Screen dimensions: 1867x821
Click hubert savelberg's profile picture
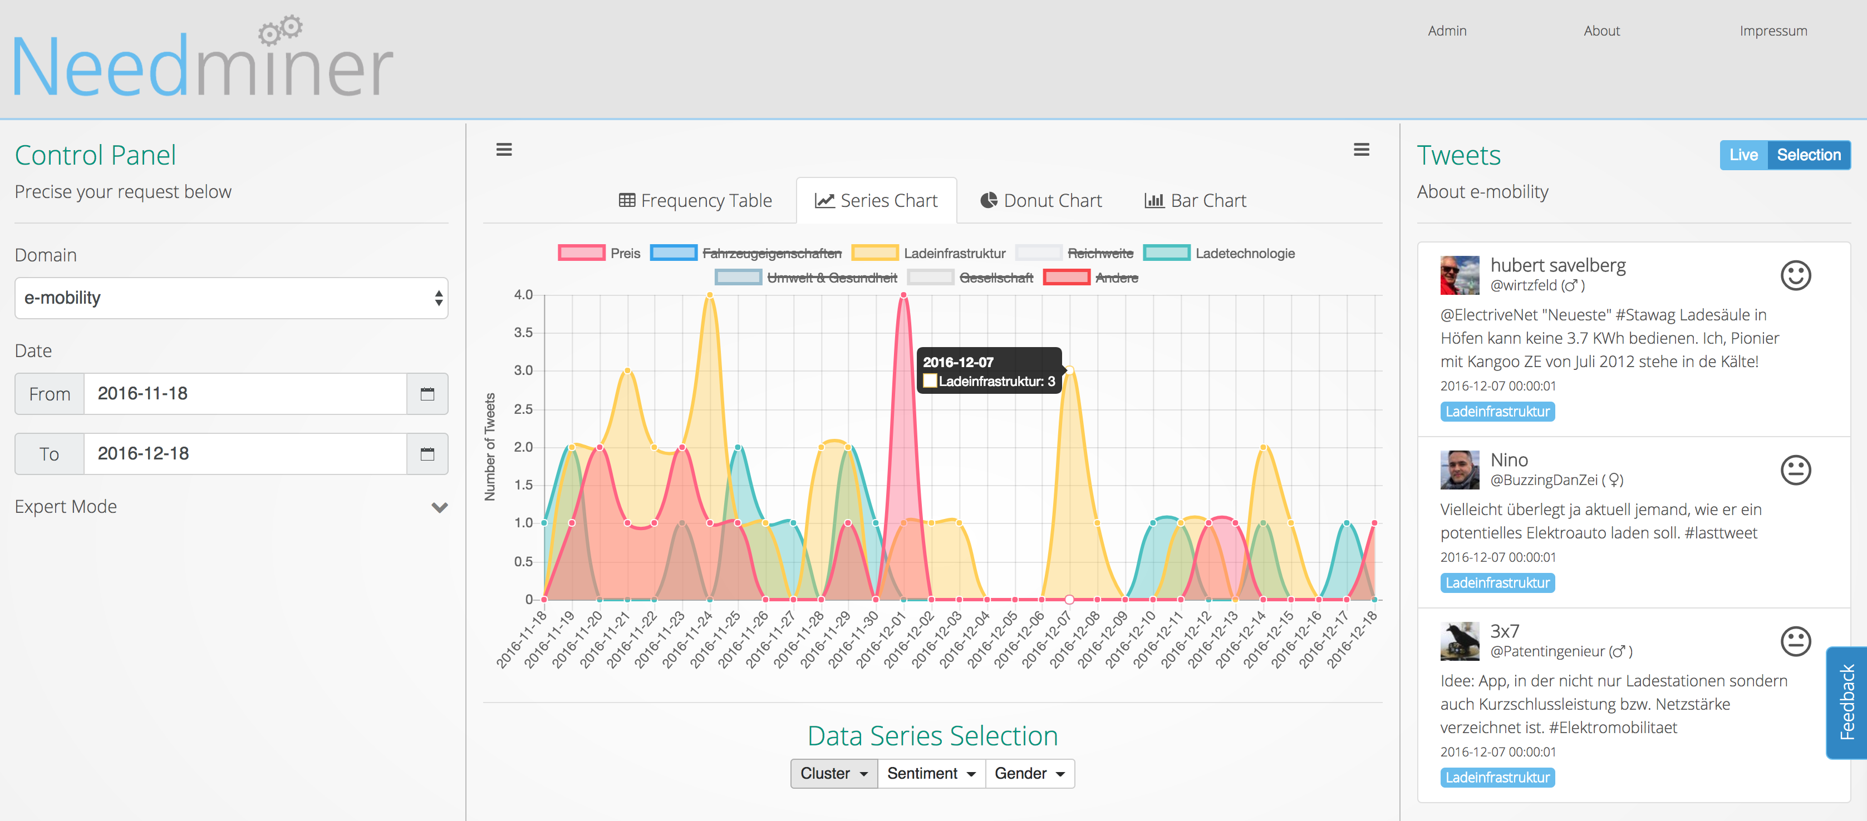click(x=1460, y=275)
